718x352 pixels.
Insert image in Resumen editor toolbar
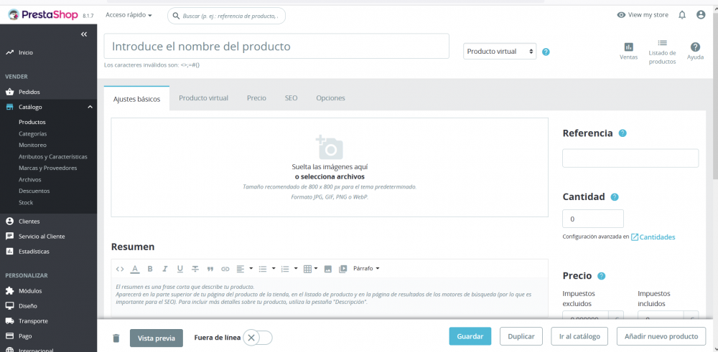[328, 269]
